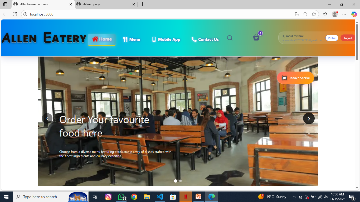
Task: Click the localhost:3000 address bar
Action: coord(158,14)
